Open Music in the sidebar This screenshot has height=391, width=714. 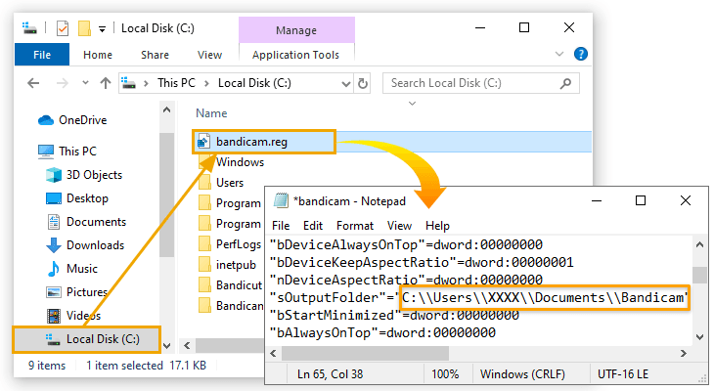click(82, 269)
